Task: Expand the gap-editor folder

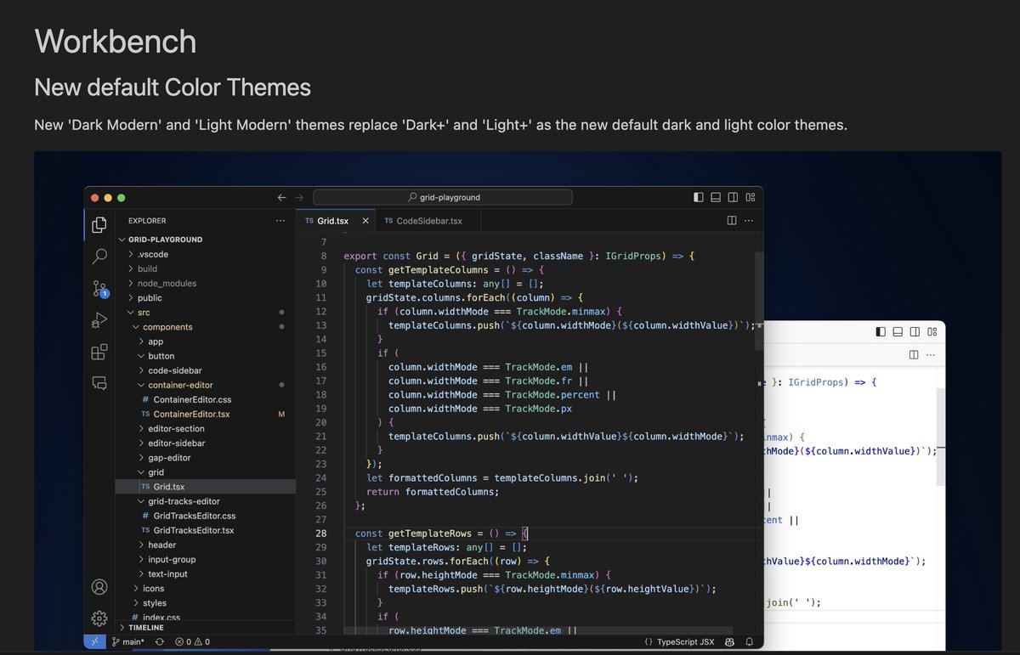Action: coord(205,458)
